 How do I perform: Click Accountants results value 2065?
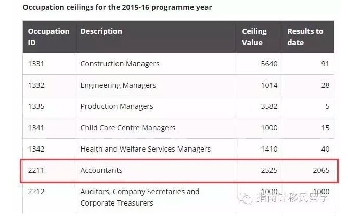point(319,170)
